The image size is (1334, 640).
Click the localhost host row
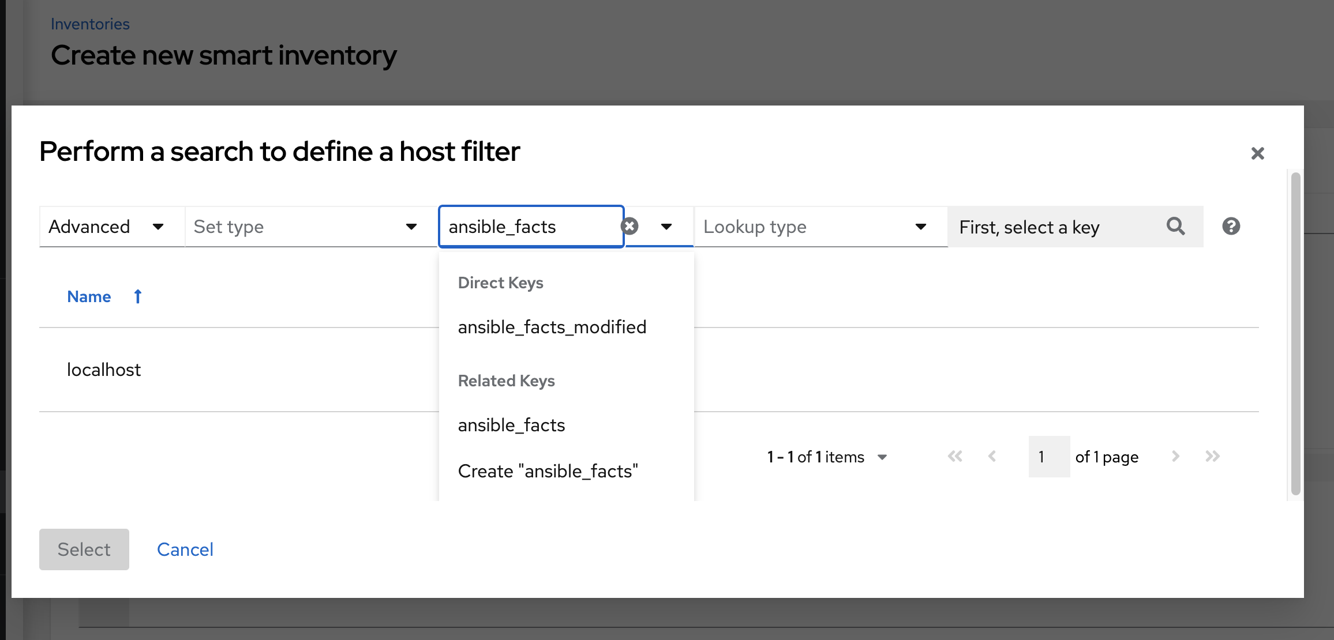(104, 370)
